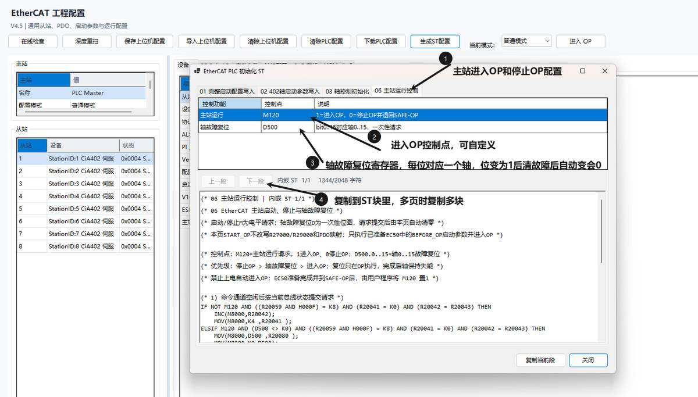Click the 清除PLC配置 button
Viewport: 698px width, 397px height.
(326, 41)
